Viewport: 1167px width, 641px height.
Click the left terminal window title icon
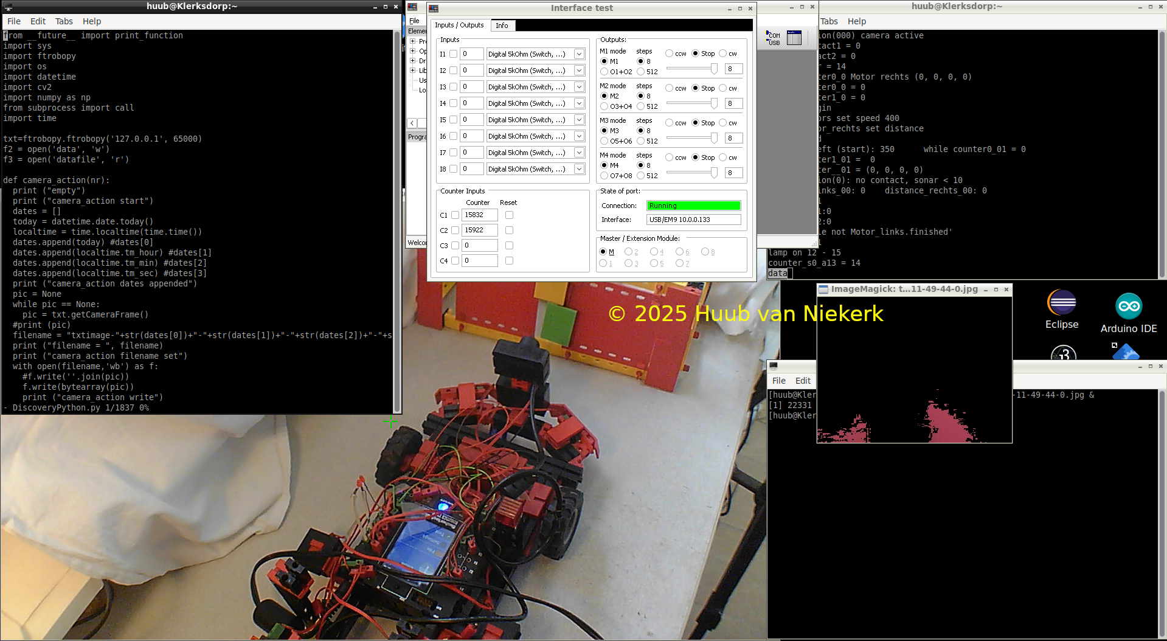click(x=8, y=7)
